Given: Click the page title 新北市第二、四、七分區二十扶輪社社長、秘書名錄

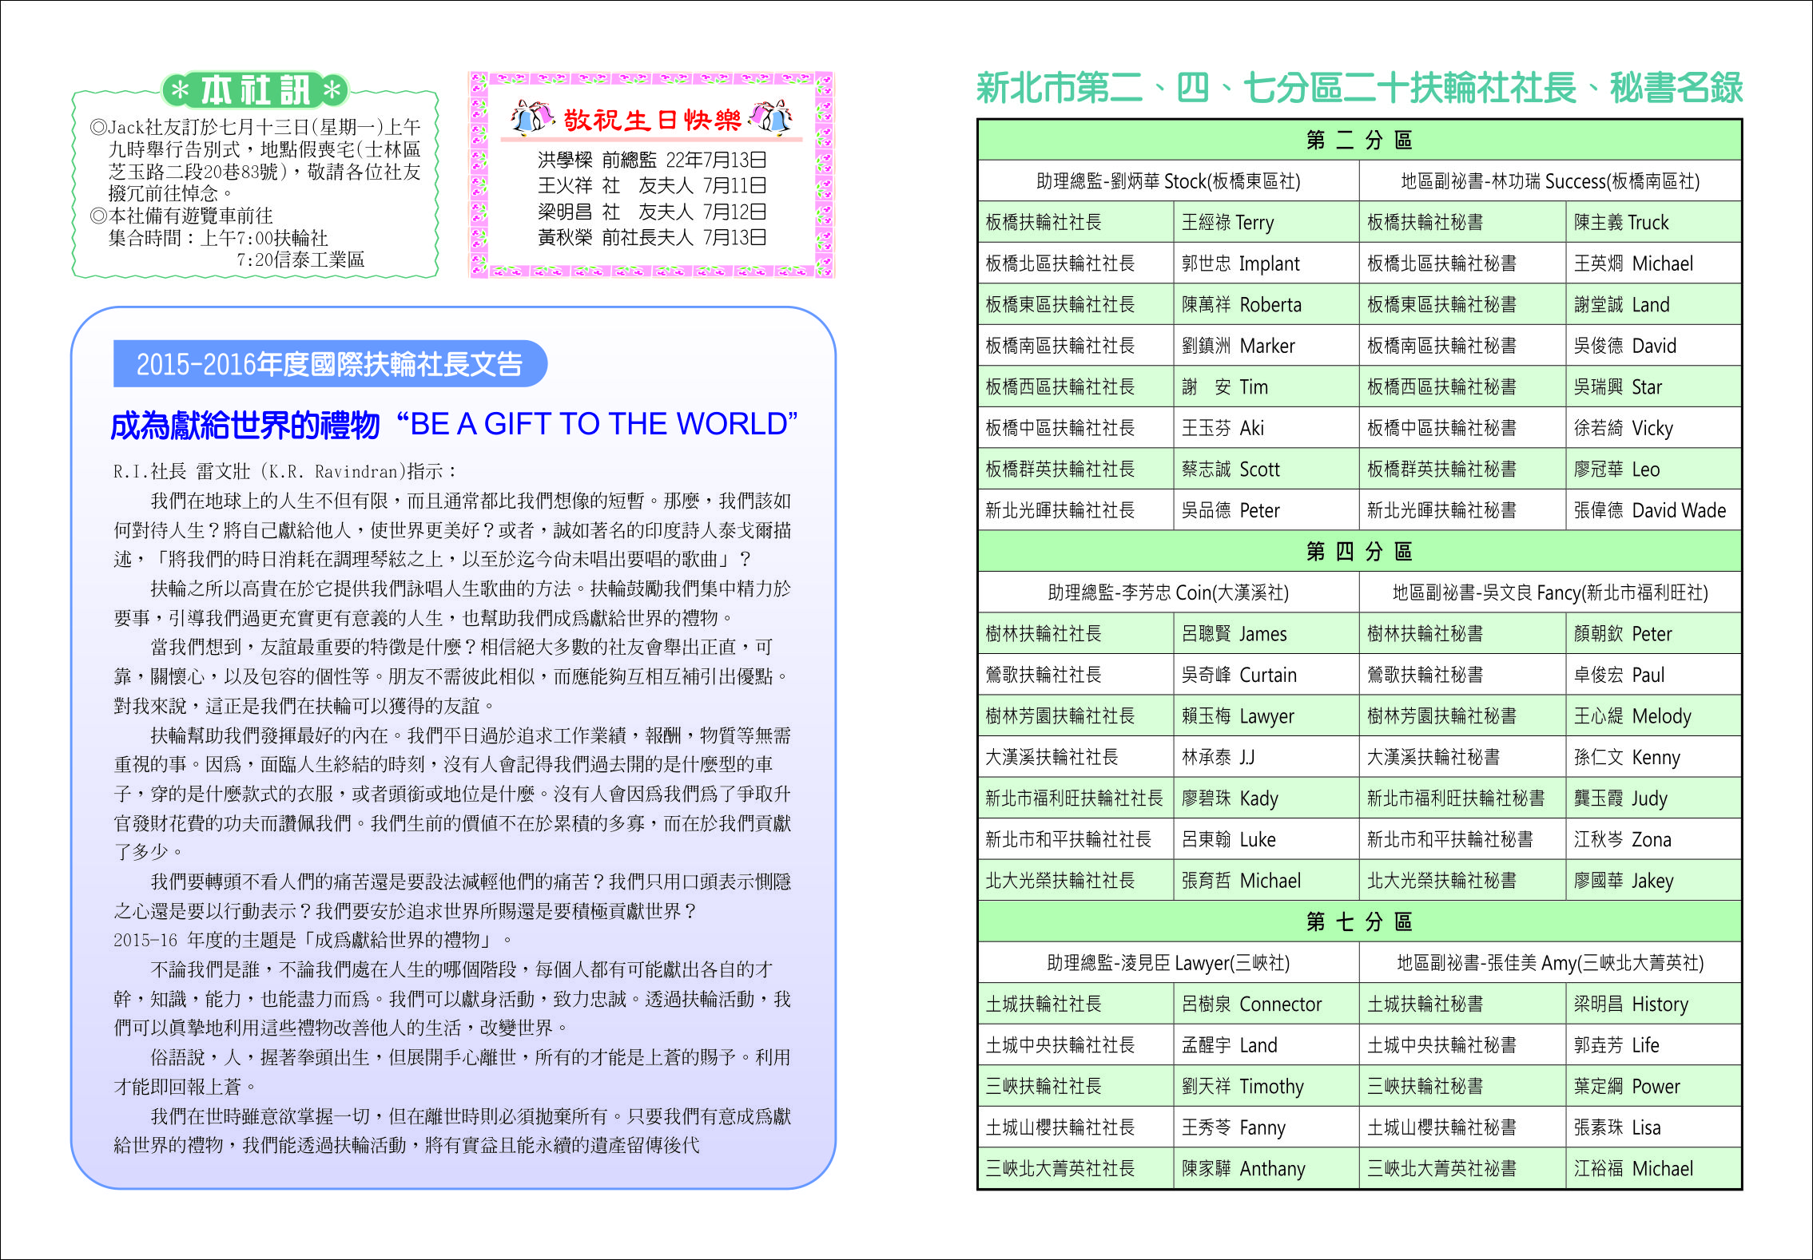Looking at the screenshot, I should (x=1359, y=87).
